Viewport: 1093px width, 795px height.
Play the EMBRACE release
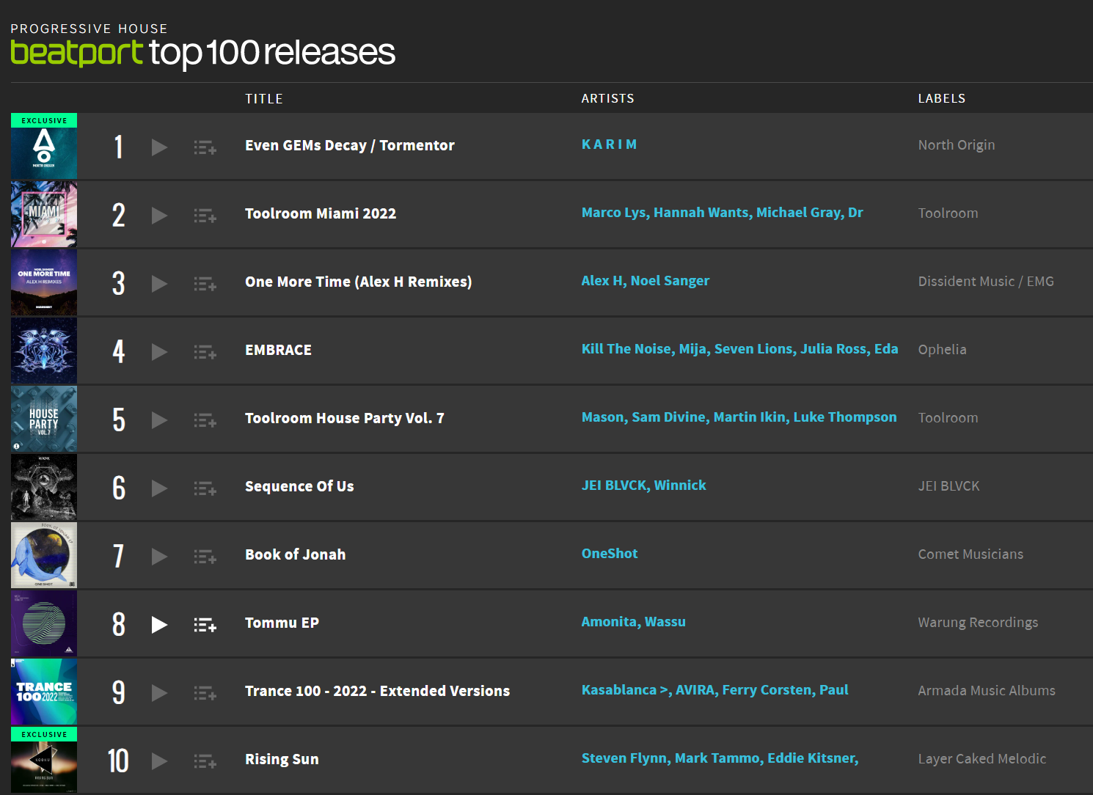click(158, 351)
